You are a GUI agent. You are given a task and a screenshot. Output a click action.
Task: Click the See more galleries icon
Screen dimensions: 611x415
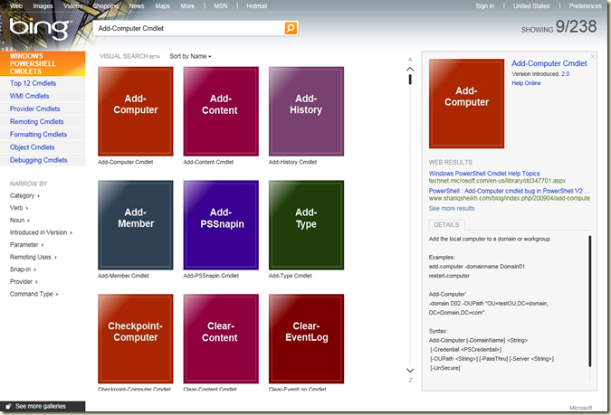click(8, 407)
